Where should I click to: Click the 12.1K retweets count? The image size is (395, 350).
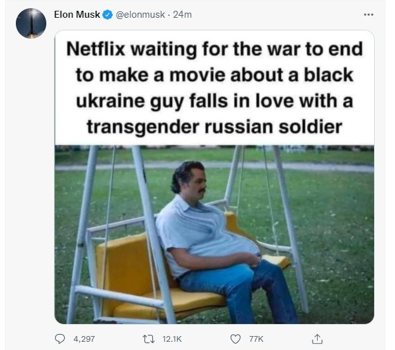(x=172, y=339)
